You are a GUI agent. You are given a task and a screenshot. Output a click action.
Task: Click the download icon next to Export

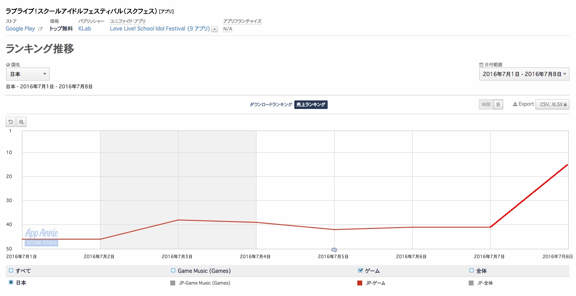pyautogui.click(x=515, y=104)
